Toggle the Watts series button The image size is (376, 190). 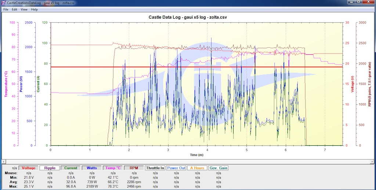tap(92, 168)
